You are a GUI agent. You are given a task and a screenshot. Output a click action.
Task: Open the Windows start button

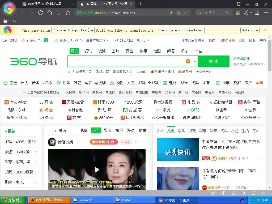pos(13,200)
